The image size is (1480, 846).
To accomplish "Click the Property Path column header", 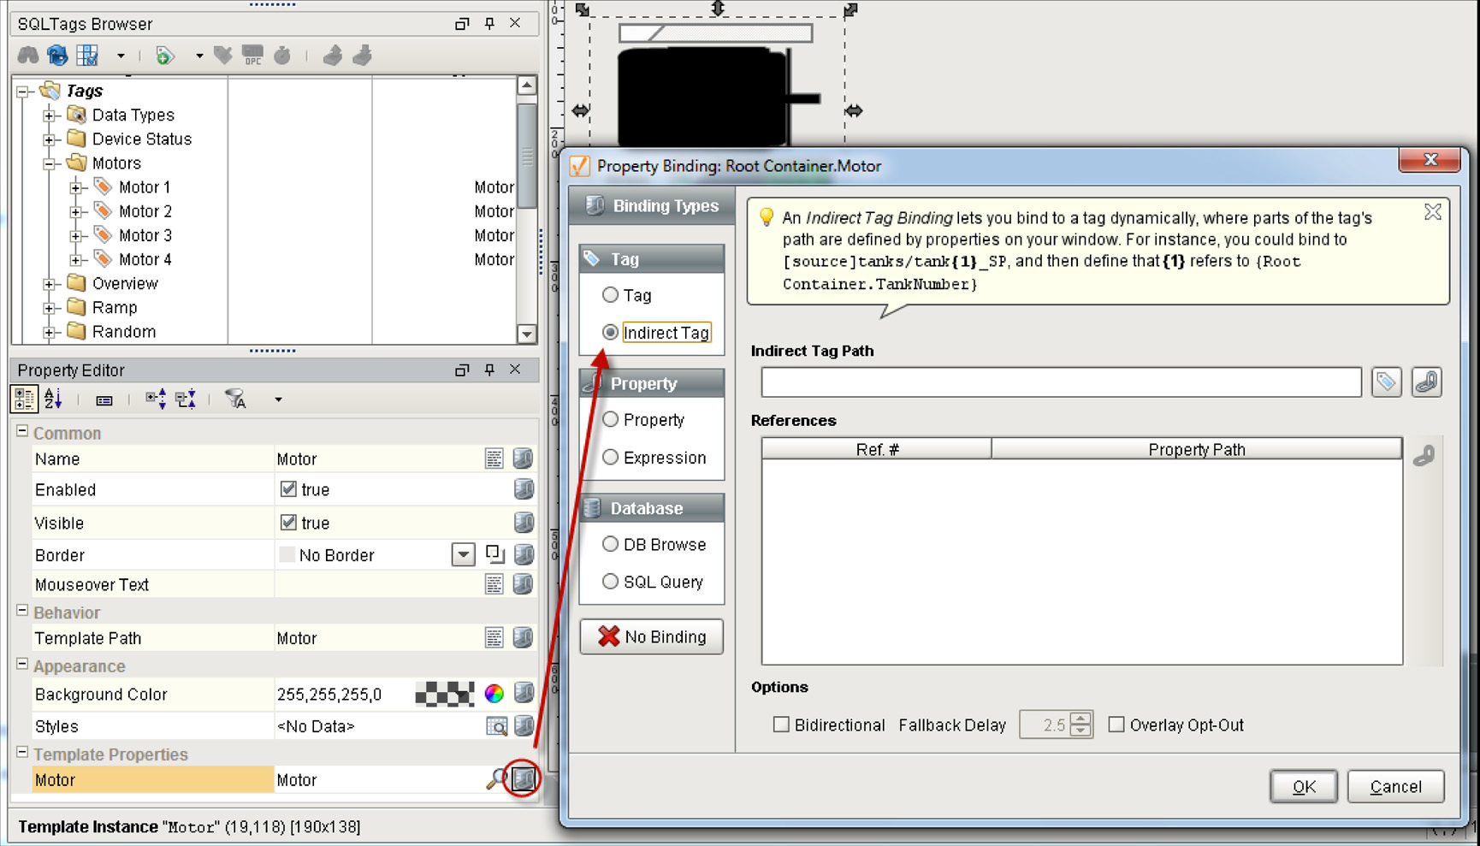I will tap(1196, 449).
